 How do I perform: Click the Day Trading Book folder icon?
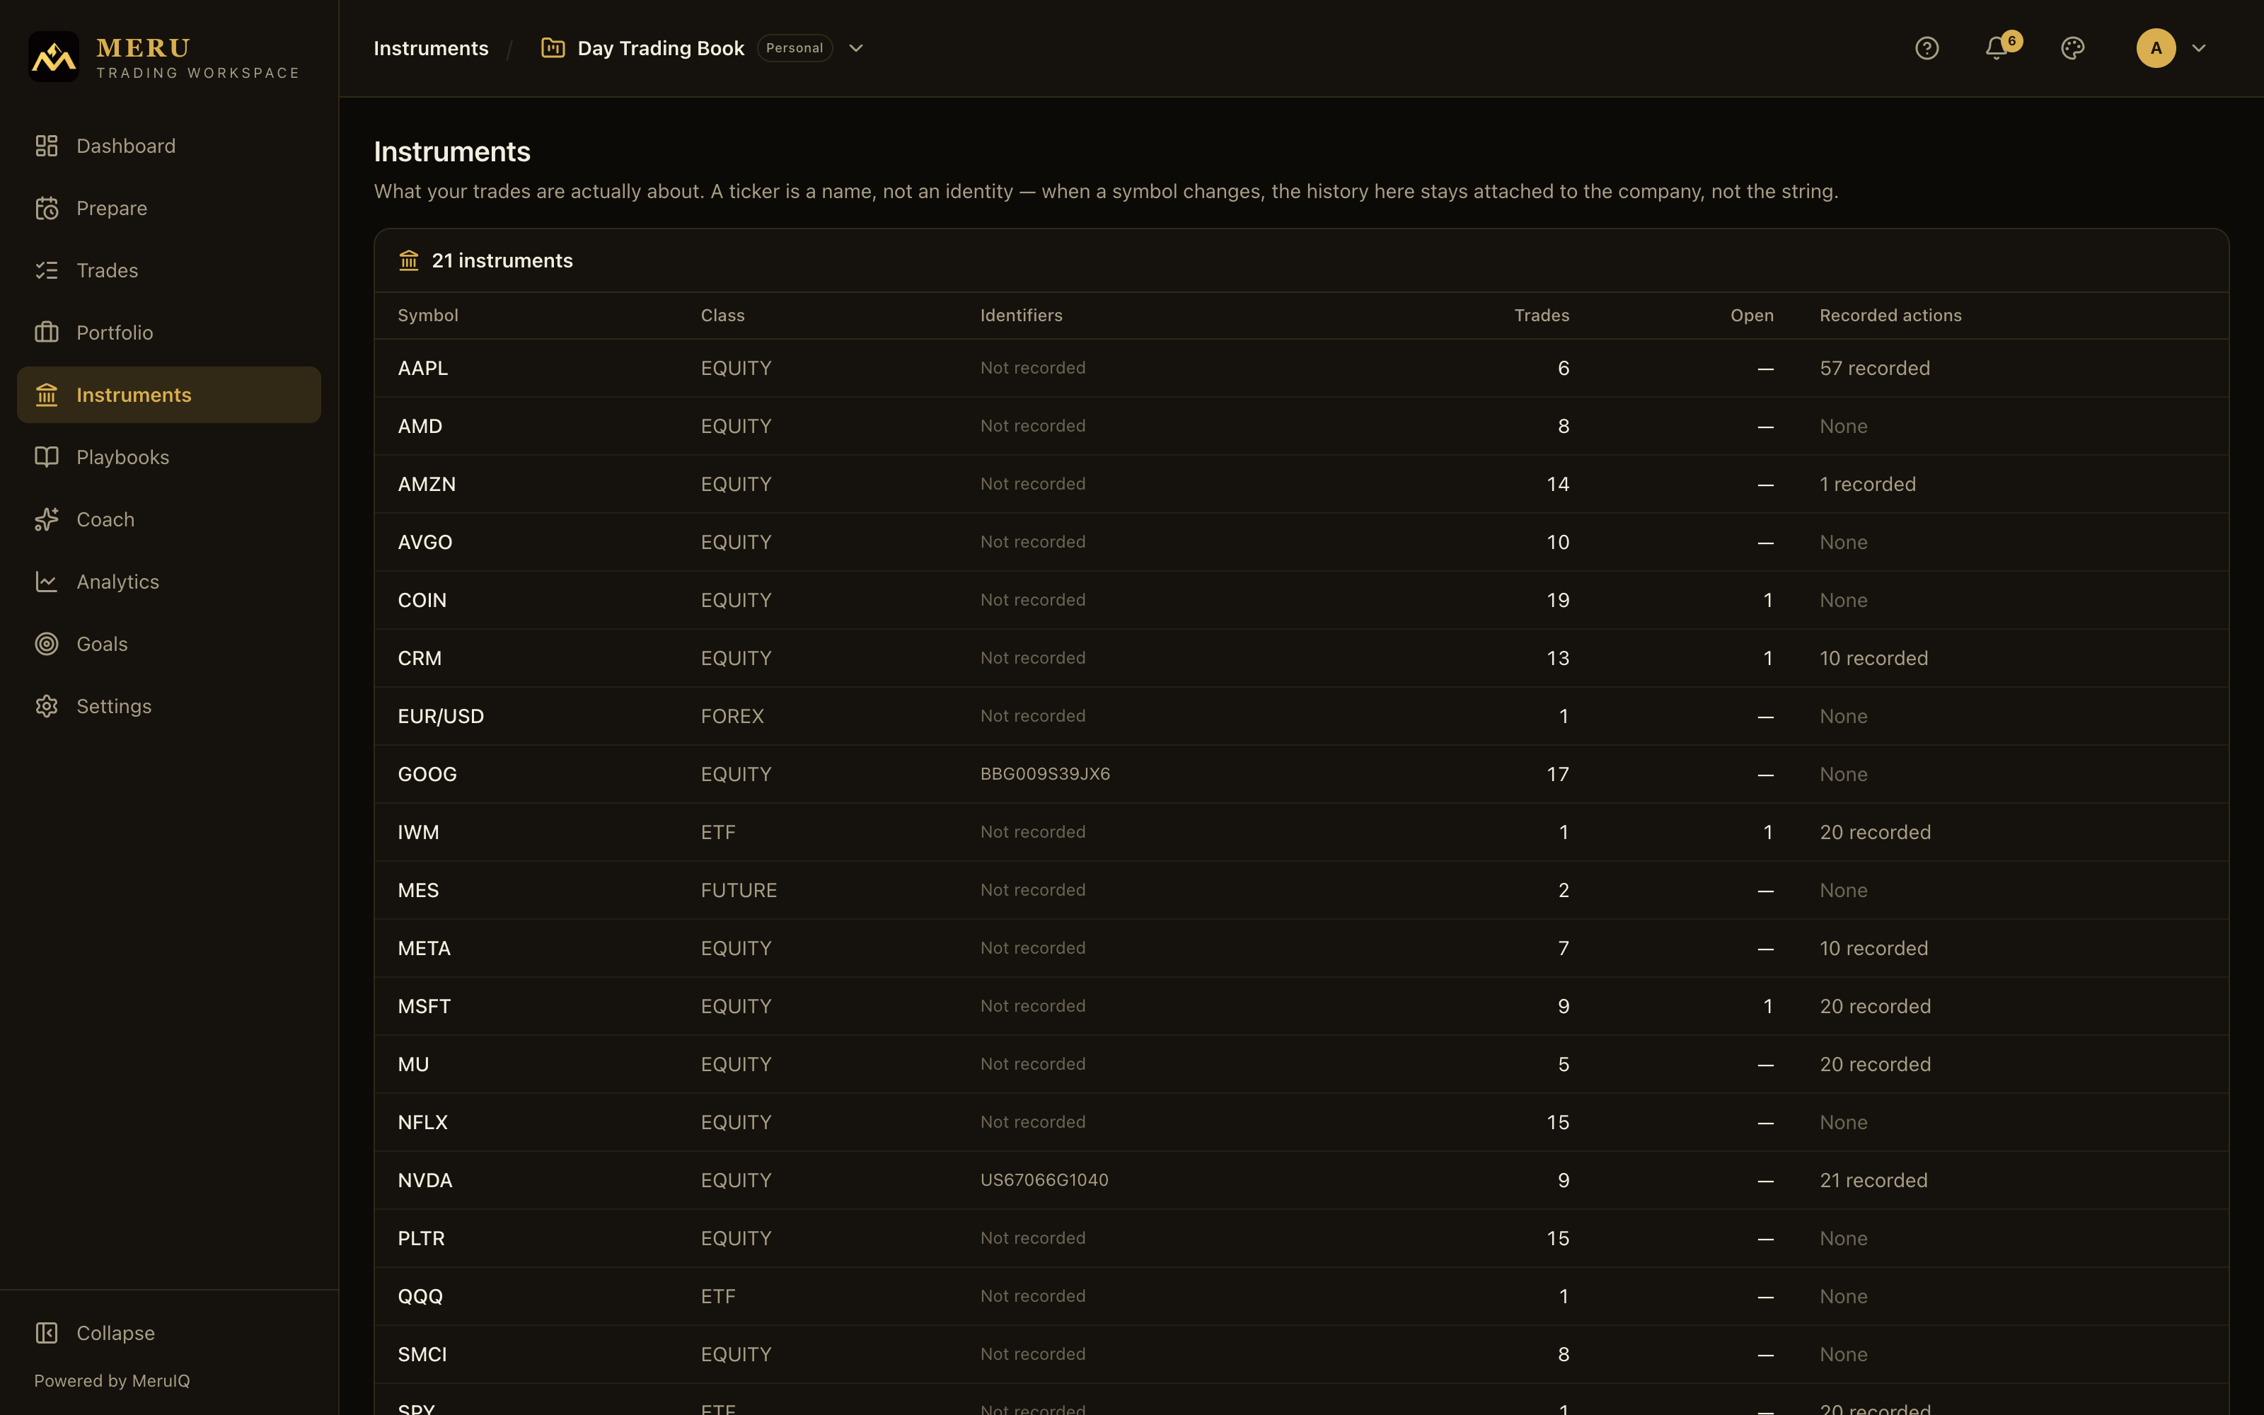coord(553,47)
